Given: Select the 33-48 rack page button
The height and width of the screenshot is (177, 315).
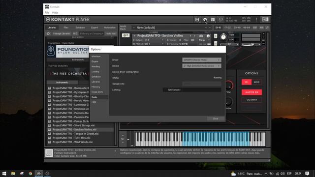Looking at the screenshot, I should [237, 28].
